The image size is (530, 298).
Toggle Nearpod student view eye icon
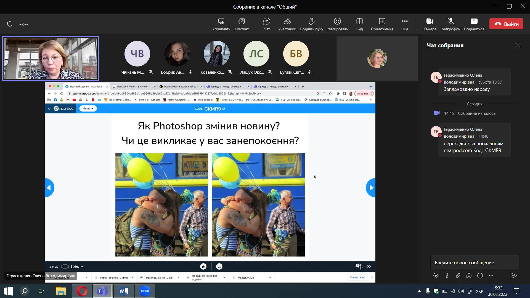(368, 267)
